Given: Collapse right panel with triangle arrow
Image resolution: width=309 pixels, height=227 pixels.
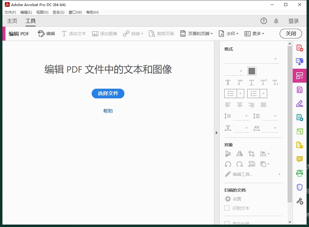Looking at the screenshot, I should 217,133.
